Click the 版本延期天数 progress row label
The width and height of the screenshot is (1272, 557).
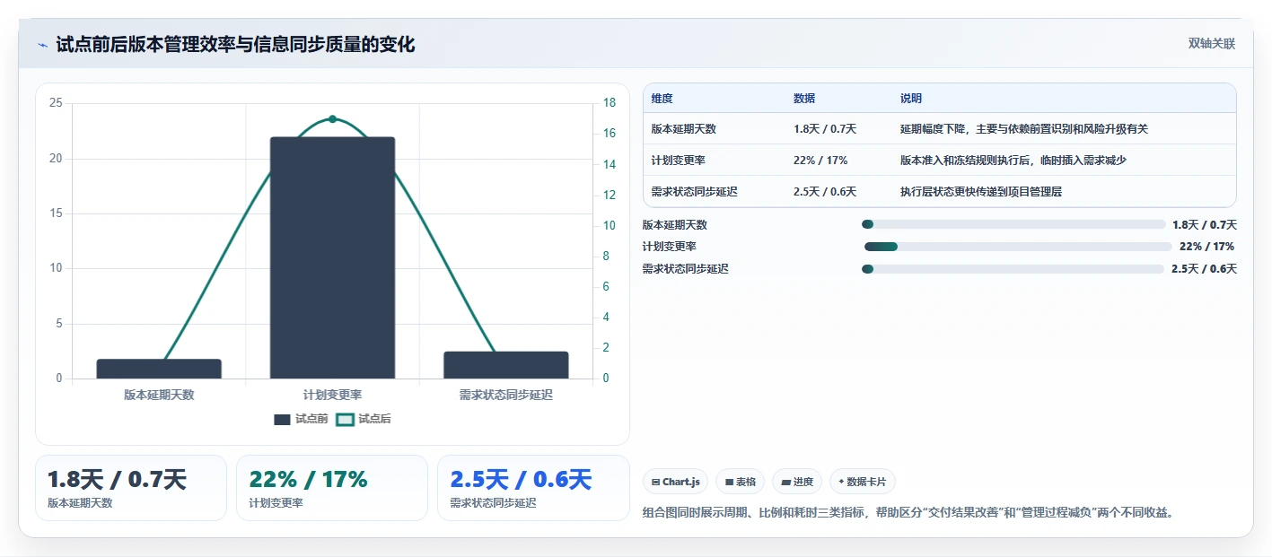coord(675,225)
